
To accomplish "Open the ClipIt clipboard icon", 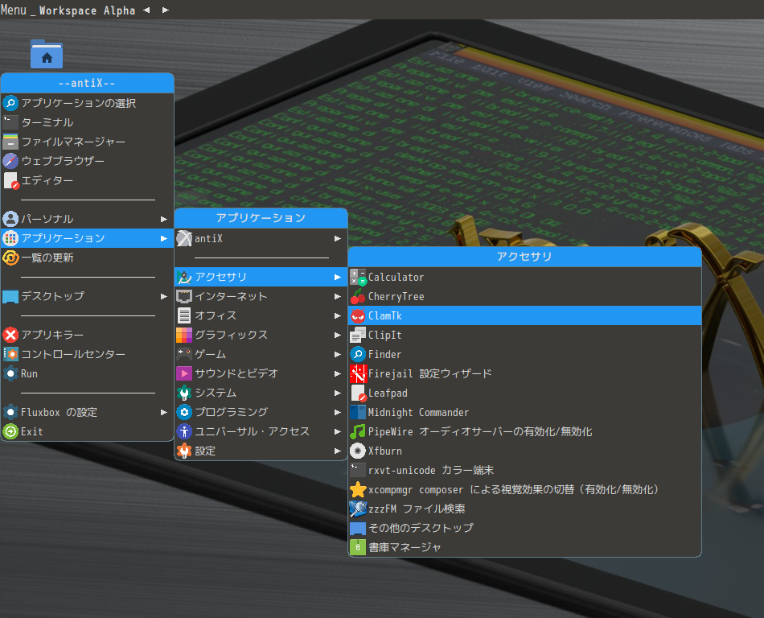I will pos(358,335).
